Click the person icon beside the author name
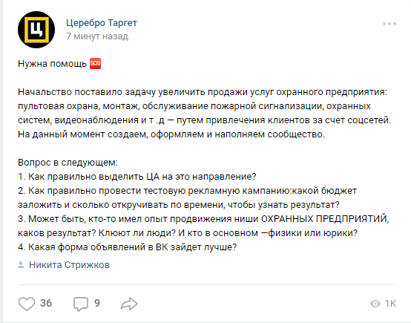Viewport: 411px width, 323px height. pos(21,265)
